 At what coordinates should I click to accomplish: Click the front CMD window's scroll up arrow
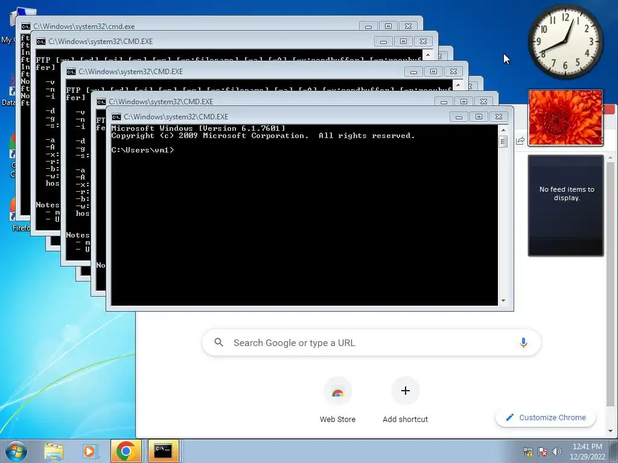tap(503, 130)
